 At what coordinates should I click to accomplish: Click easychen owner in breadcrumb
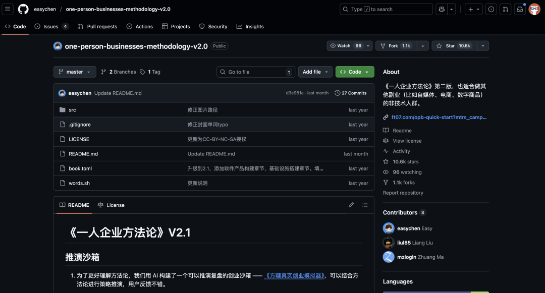click(x=45, y=9)
